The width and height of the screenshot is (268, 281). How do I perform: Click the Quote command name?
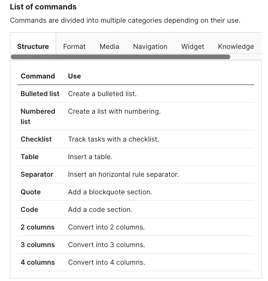pyautogui.click(x=30, y=192)
